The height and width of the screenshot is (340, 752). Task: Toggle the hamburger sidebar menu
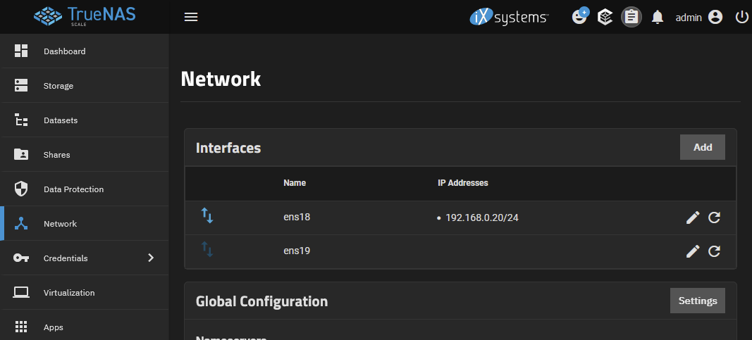(x=190, y=17)
